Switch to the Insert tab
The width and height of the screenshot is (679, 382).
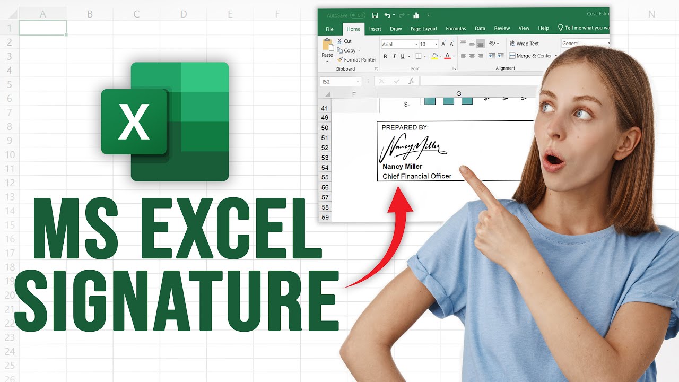[x=375, y=29]
